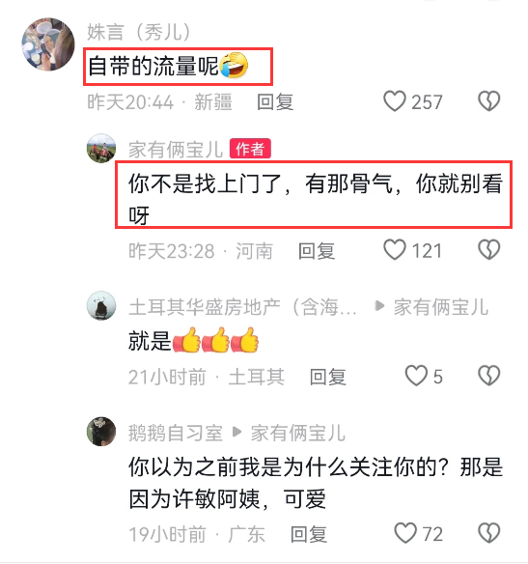528x564 pixels.
Task: Like the 就是 thumbs-up comment
Action: click(x=416, y=376)
